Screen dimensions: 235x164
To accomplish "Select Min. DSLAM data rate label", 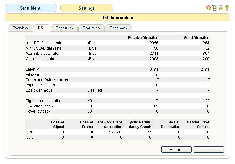I will coord(44,48).
